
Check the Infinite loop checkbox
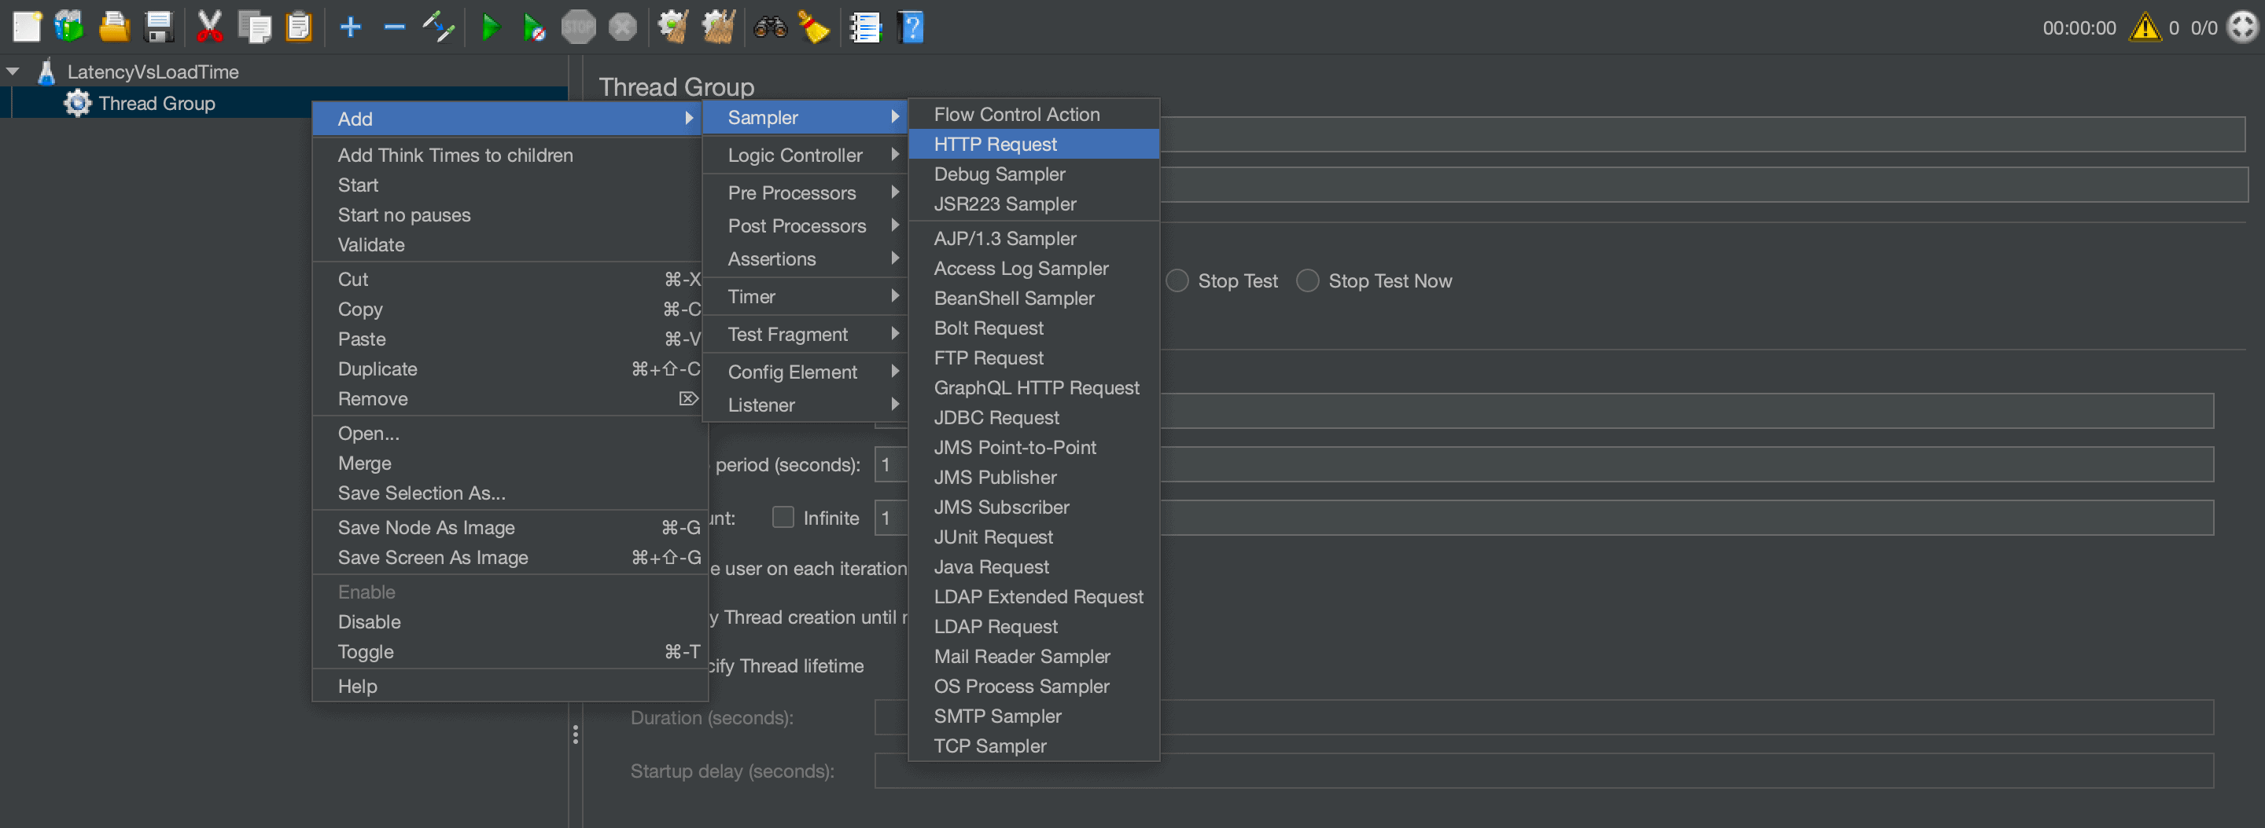click(x=783, y=517)
